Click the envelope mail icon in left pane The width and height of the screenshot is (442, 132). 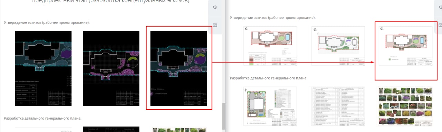(215, 25)
